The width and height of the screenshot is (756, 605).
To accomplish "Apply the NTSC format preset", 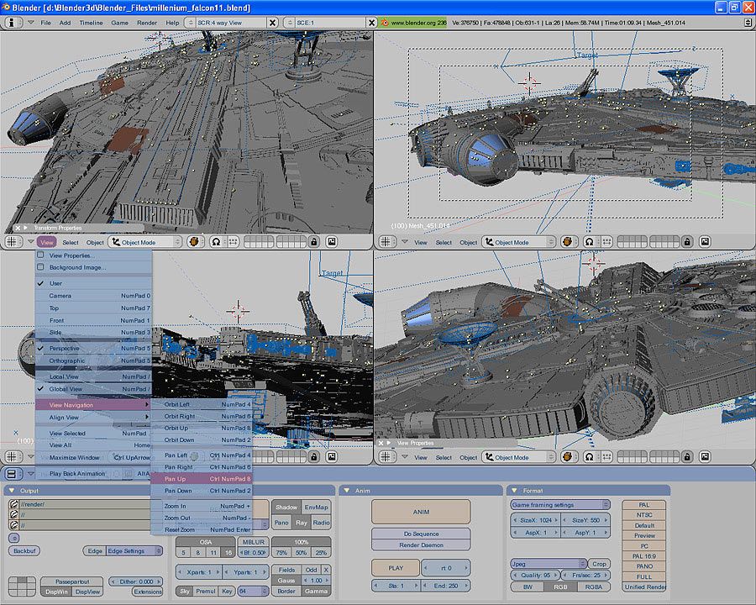I will pos(644,515).
